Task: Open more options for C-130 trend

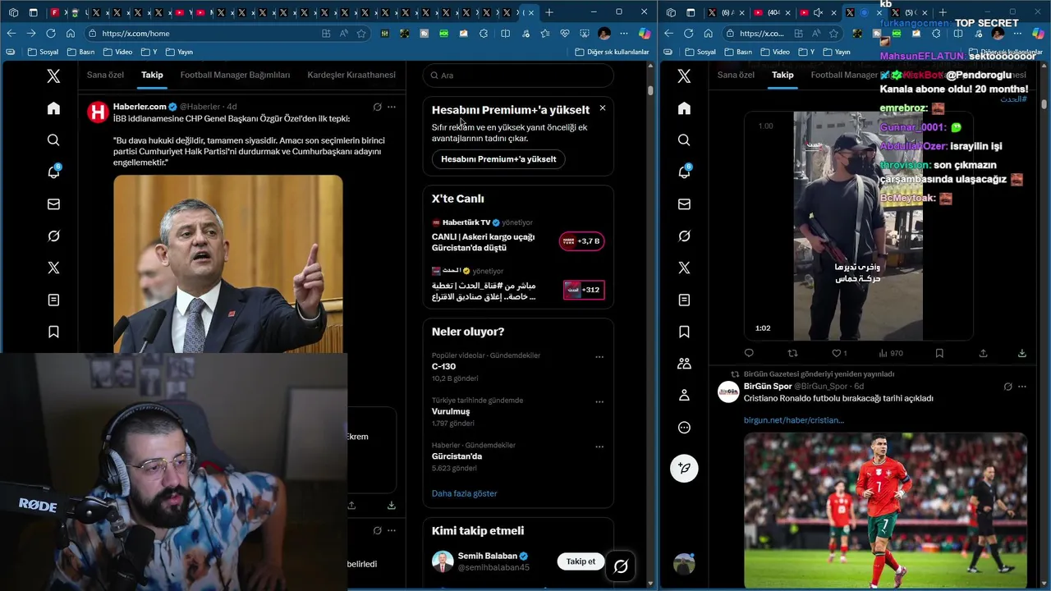Action: 599,357
